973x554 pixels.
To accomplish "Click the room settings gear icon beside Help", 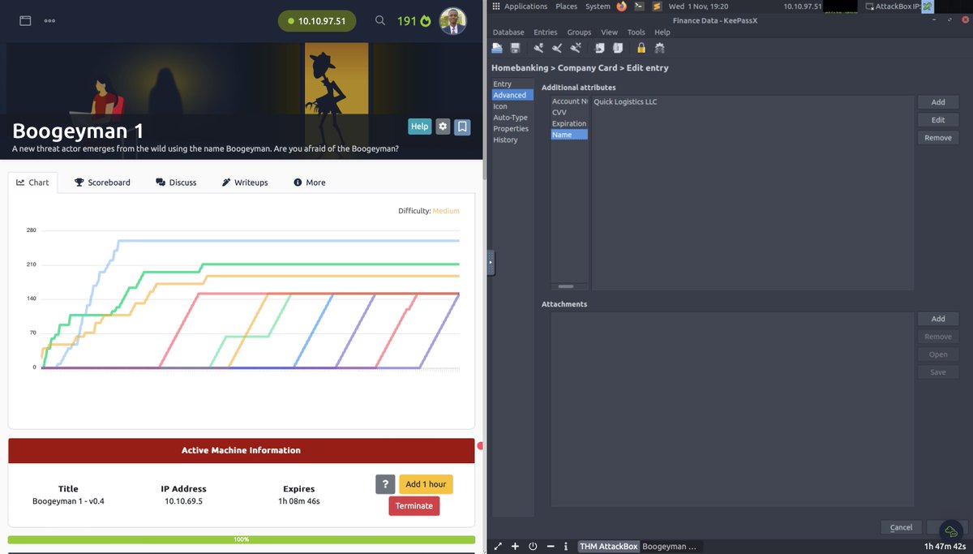I will pos(442,127).
